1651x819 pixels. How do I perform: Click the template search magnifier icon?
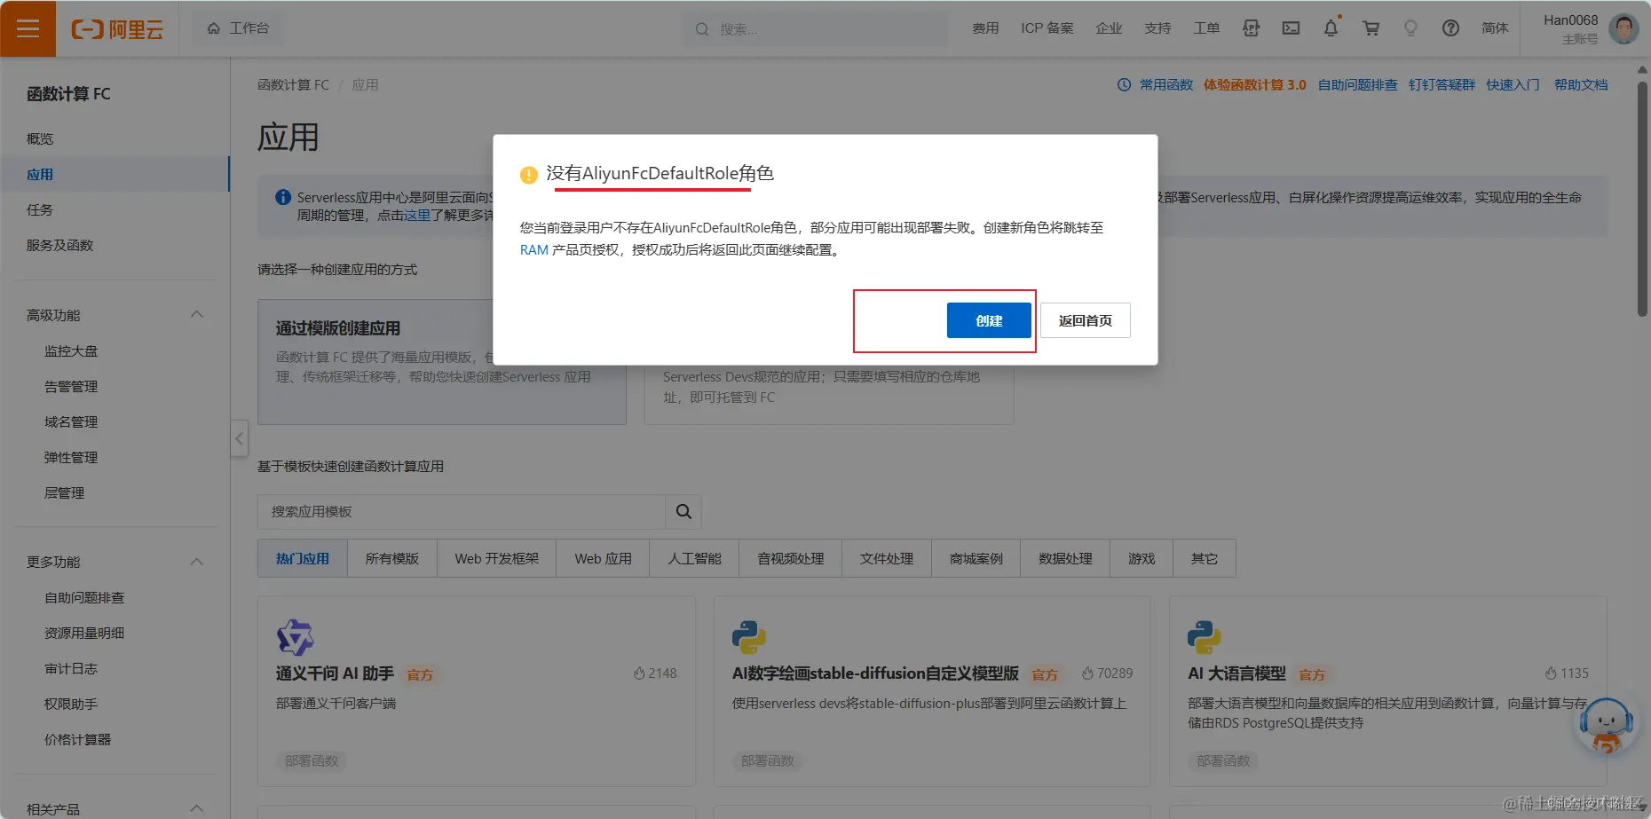coord(683,512)
